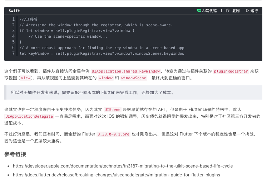Click the 'if let window' code line
The image size is (267, 186).
tap(77, 31)
